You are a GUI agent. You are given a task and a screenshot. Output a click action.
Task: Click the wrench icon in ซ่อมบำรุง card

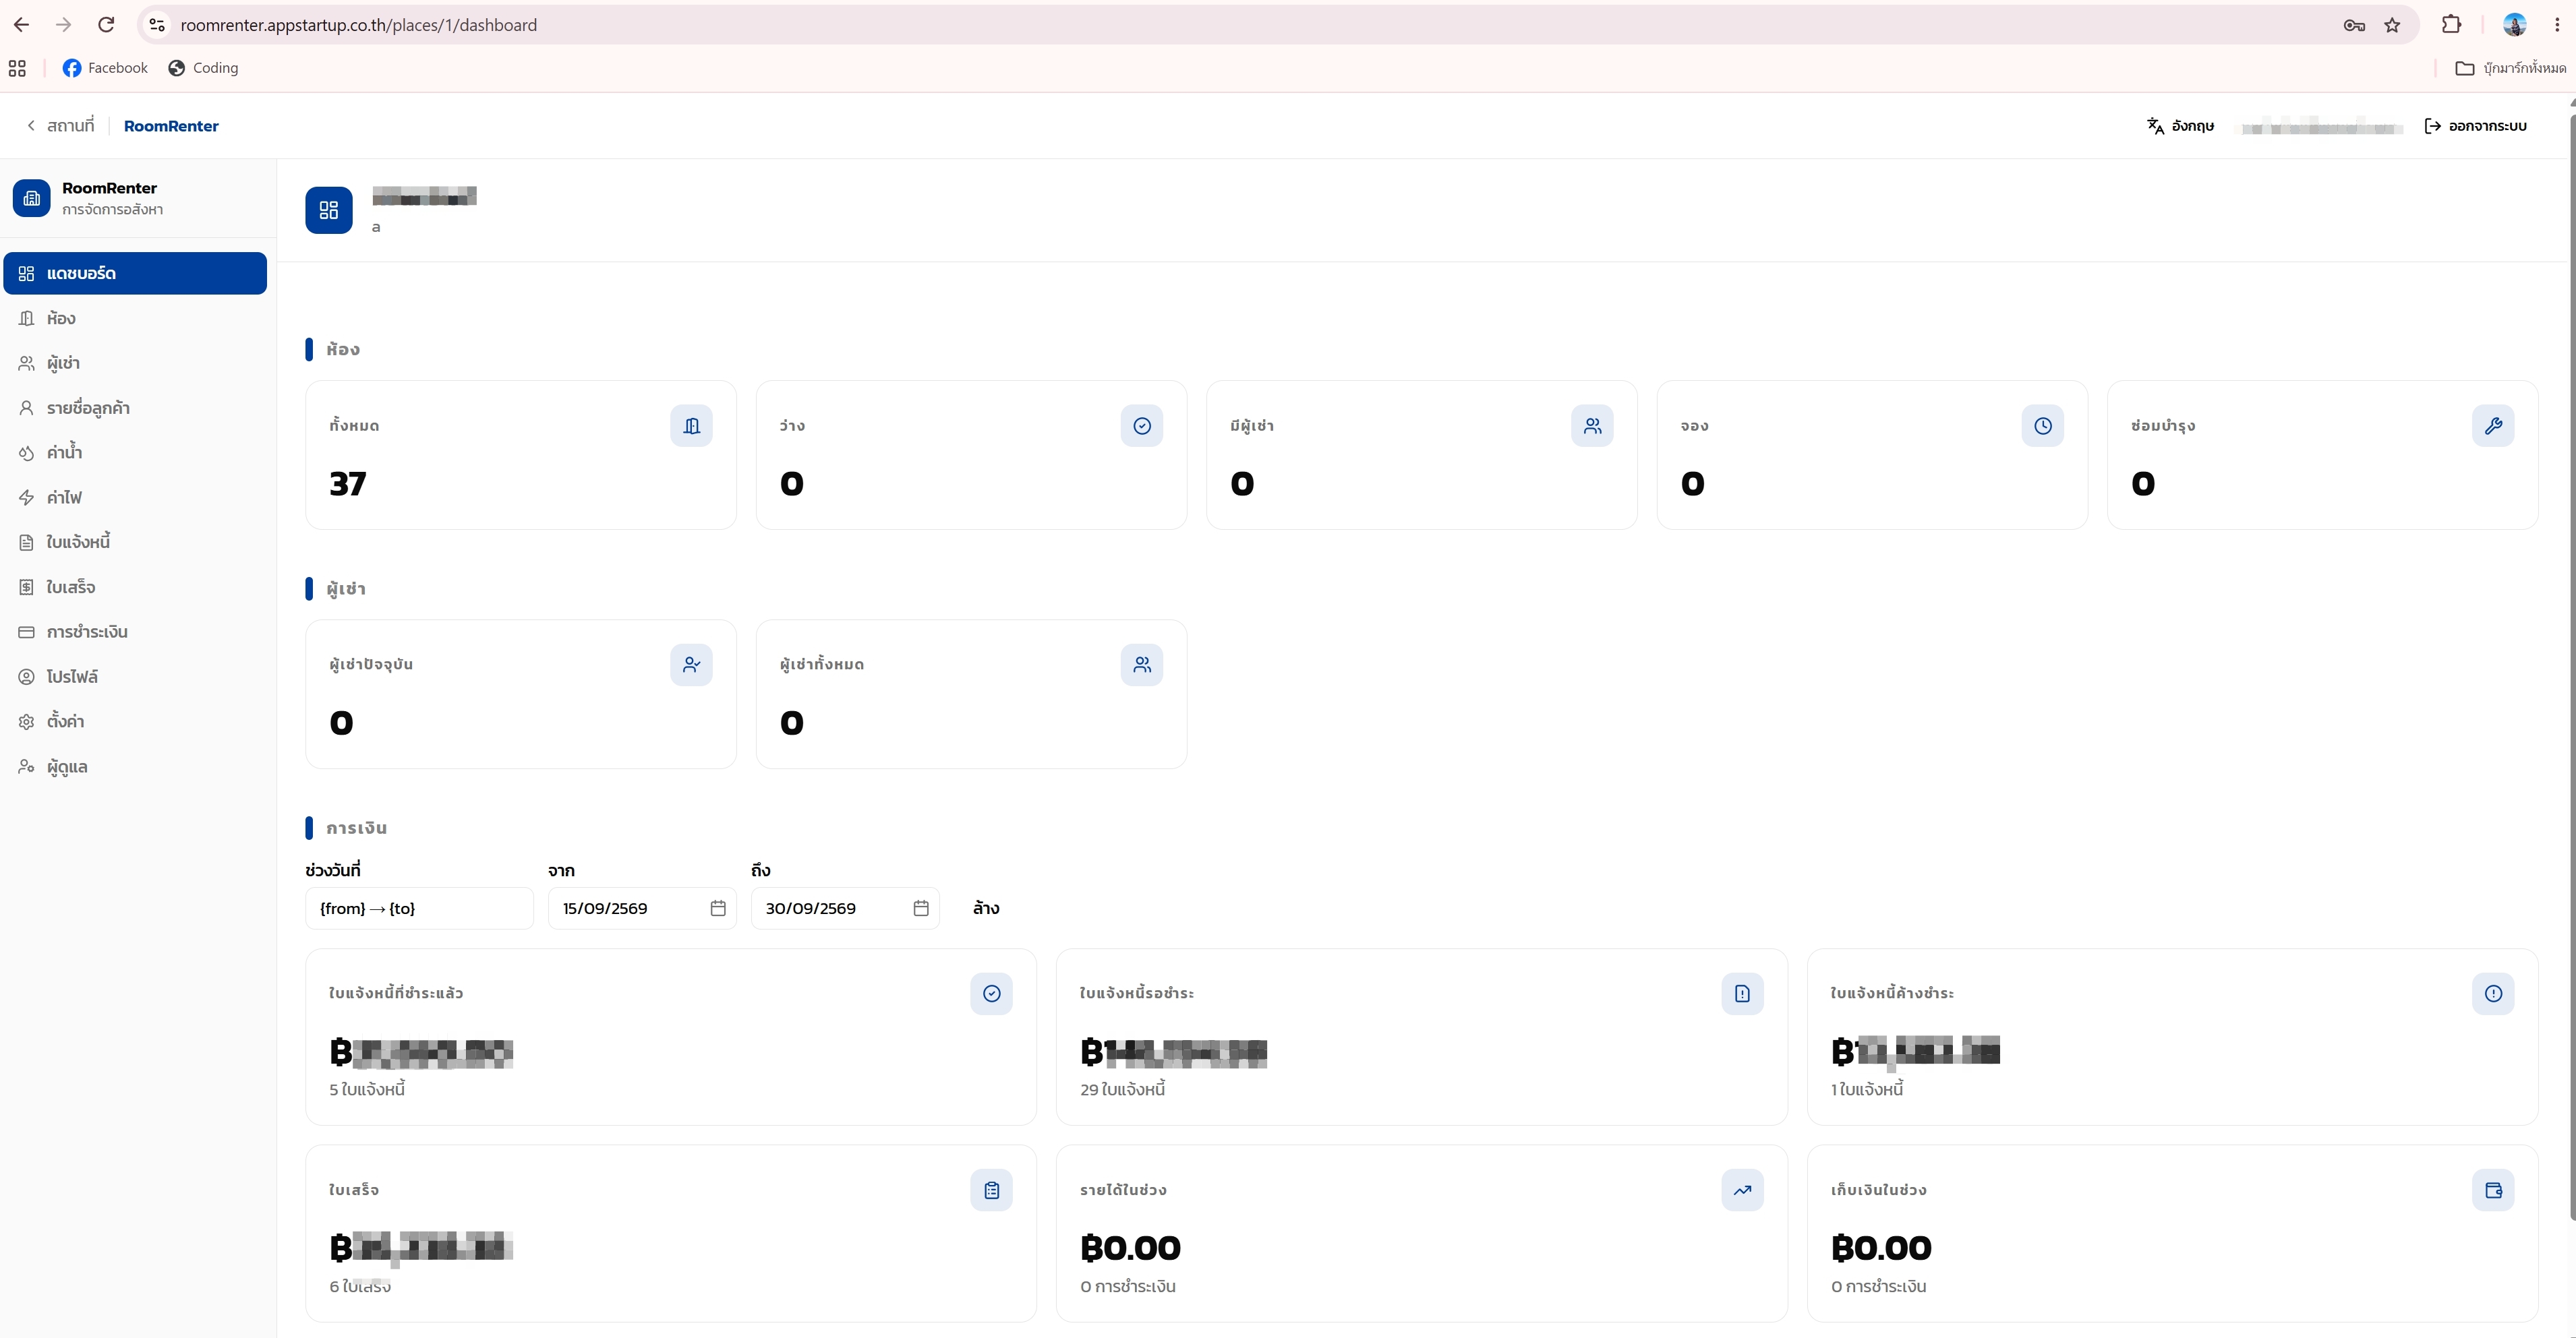(x=2493, y=426)
